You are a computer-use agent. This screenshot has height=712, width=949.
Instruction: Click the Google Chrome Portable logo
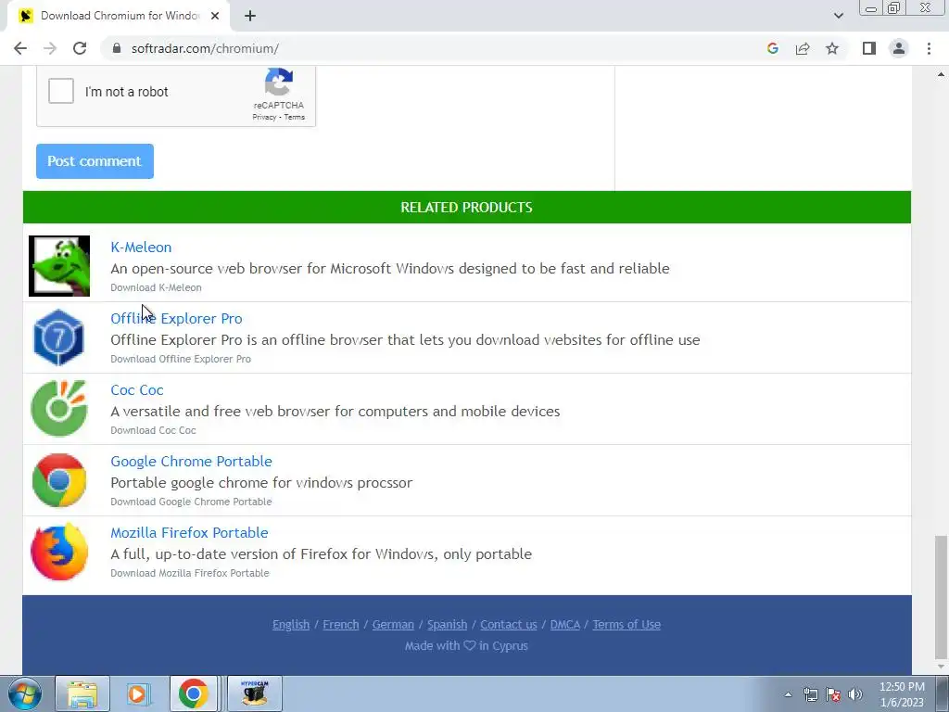coord(58,480)
